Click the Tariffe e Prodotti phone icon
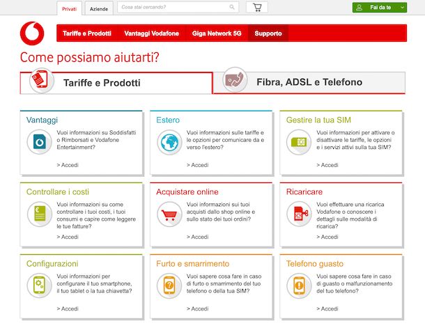 (42, 81)
